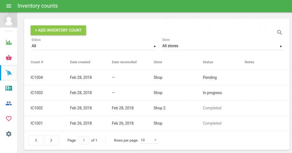This screenshot has height=153, width=292.
Task: Open the Items shopping basket icon
Action: pyautogui.click(x=9, y=58)
